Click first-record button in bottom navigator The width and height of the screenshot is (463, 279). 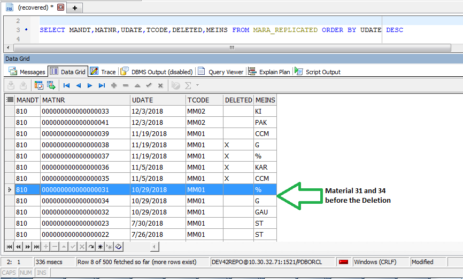(x=10, y=246)
